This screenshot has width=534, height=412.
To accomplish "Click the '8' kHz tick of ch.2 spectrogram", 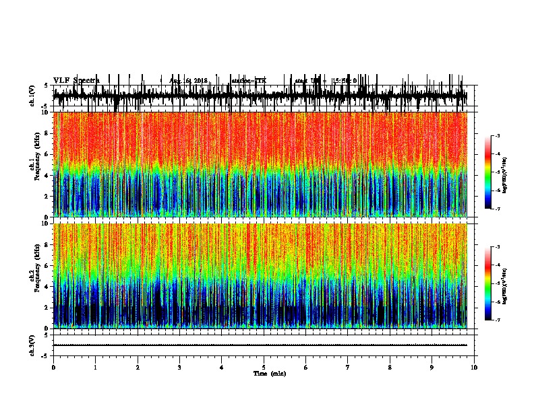I will click(x=47, y=245).
